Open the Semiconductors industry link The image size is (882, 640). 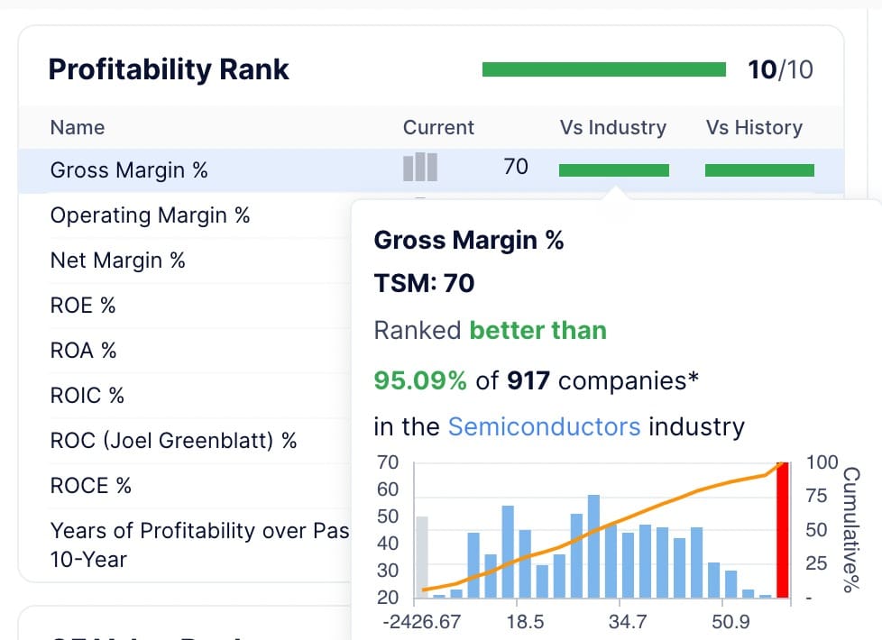point(544,426)
